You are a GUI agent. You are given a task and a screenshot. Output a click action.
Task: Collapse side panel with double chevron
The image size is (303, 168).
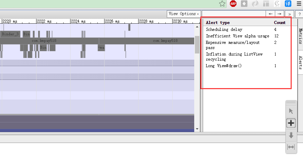(x=290, y=14)
